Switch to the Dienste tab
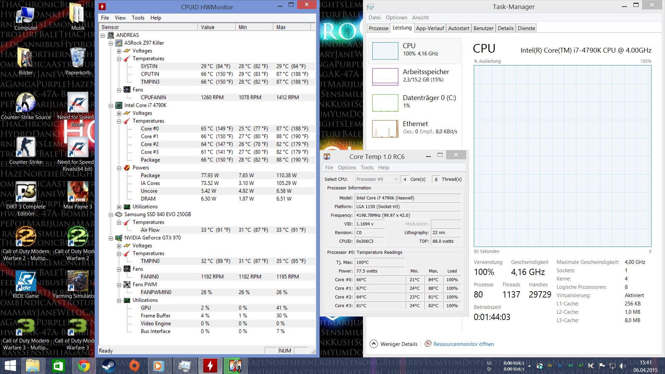Image resolution: width=665 pixels, height=374 pixels. pos(526,28)
